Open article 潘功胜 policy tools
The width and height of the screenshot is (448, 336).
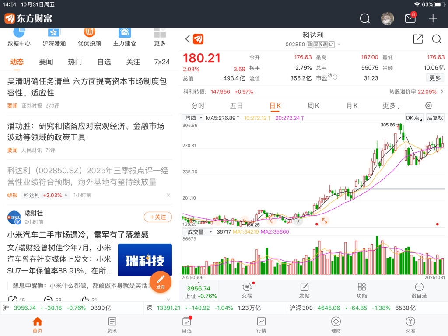(x=86, y=131)
